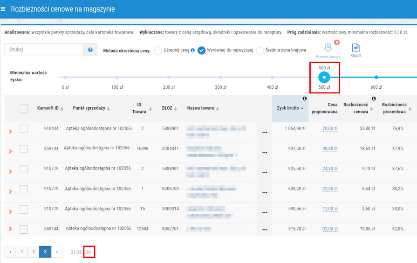Open three-dots menu for 1 054,98 zł row
Viewport: 417px width, 263px height.
click(x=265, y=132)
